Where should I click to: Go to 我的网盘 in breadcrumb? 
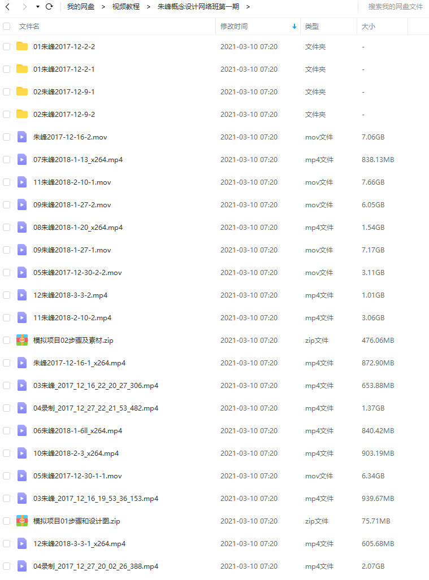tap(81, 7)
